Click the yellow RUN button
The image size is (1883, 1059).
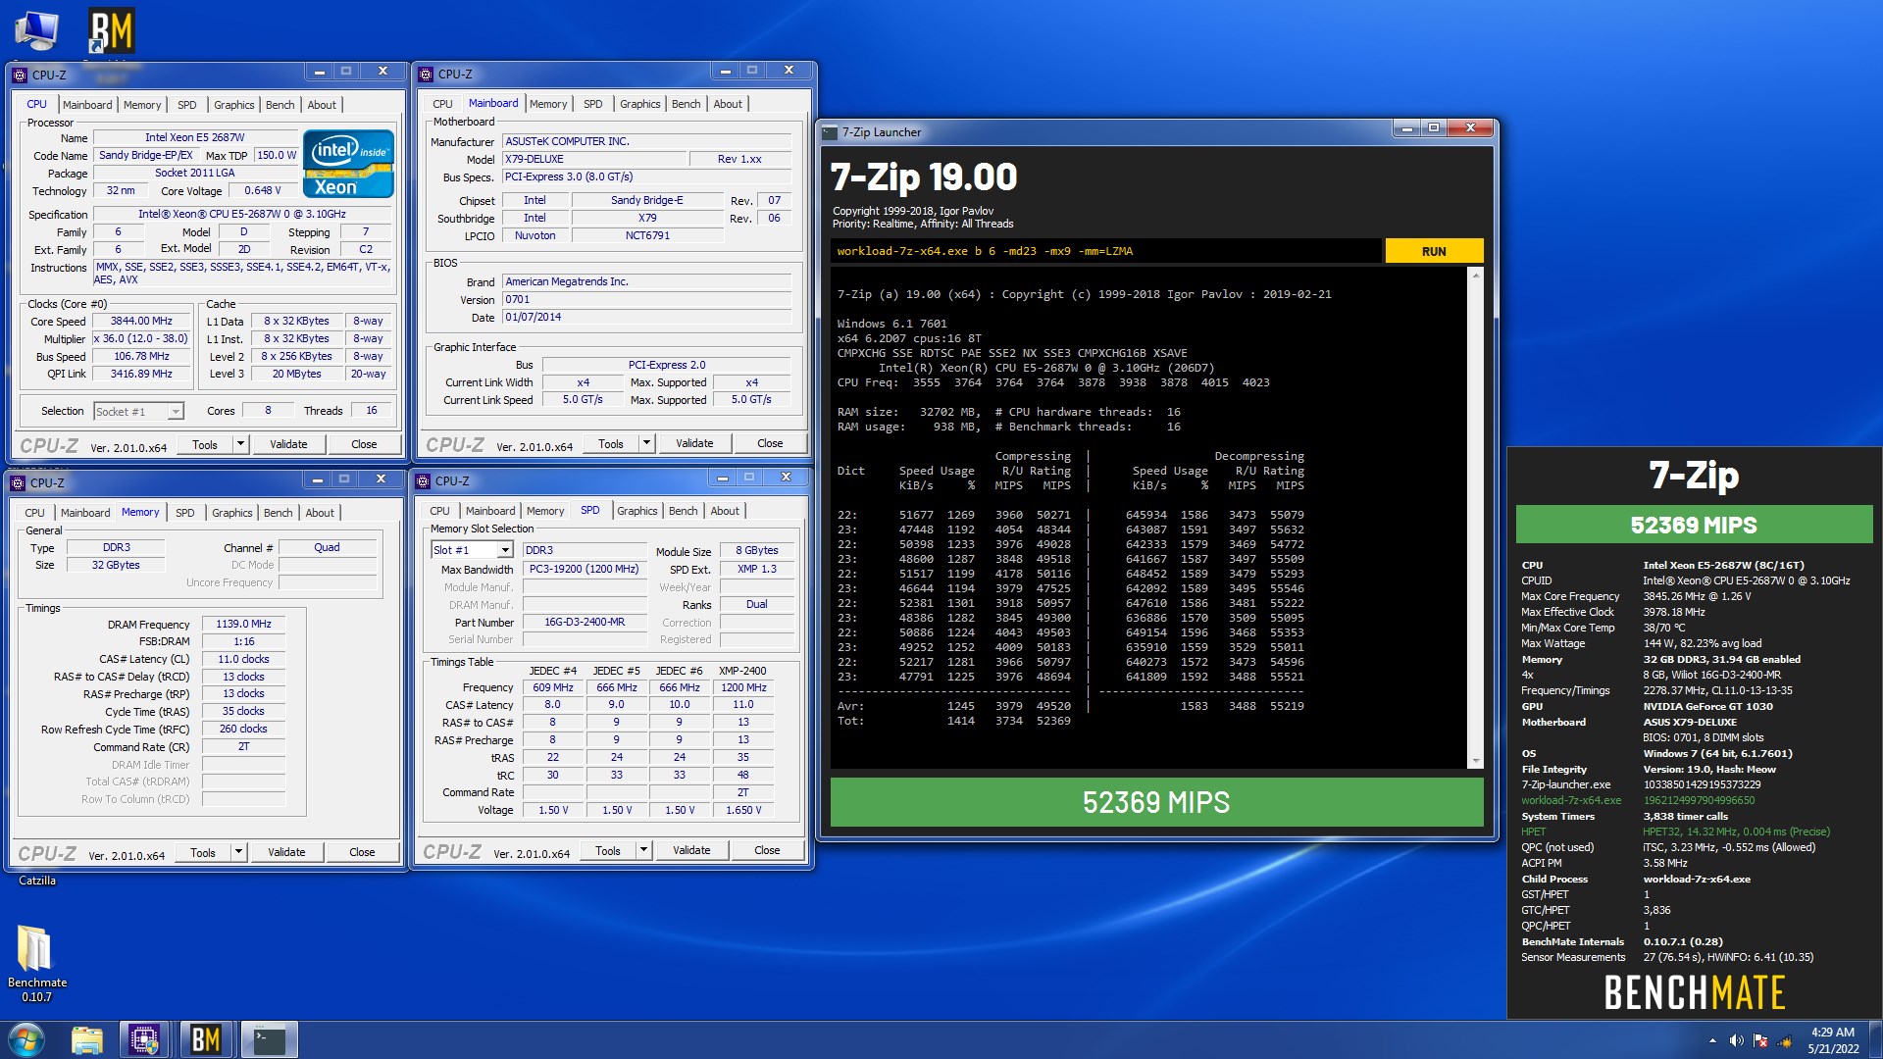click(x=1434, y=251)
